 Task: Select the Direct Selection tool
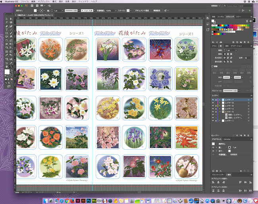11,19
